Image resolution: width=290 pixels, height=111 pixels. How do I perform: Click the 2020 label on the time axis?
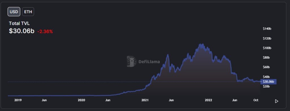(x=81, y=100)
